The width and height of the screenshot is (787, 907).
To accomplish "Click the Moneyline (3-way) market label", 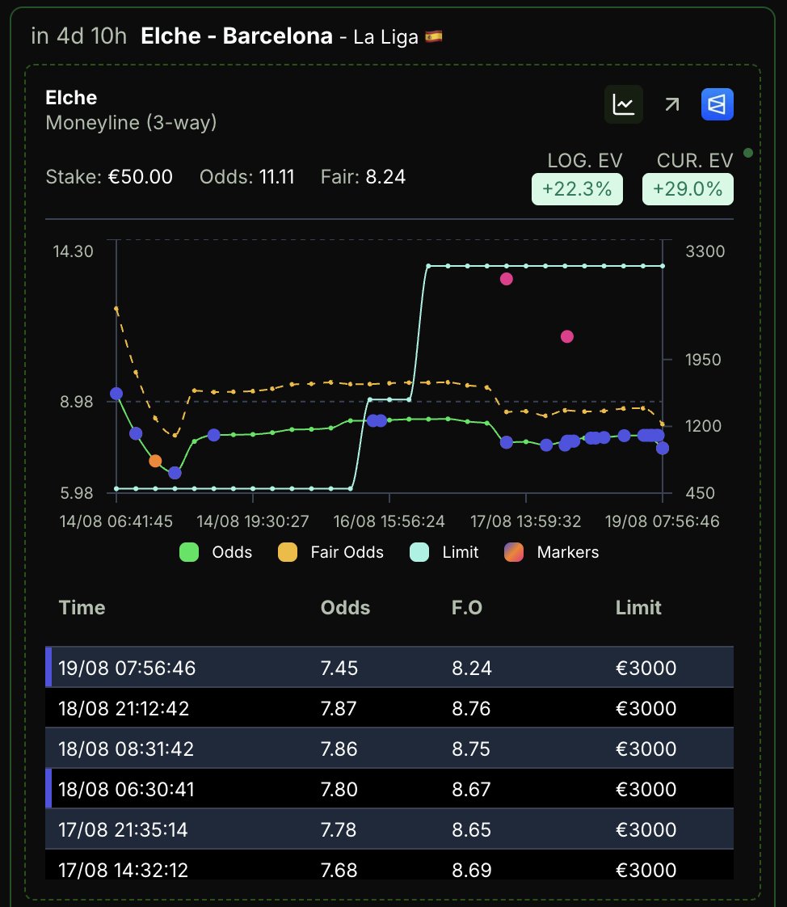I will [x=131, y=123].
